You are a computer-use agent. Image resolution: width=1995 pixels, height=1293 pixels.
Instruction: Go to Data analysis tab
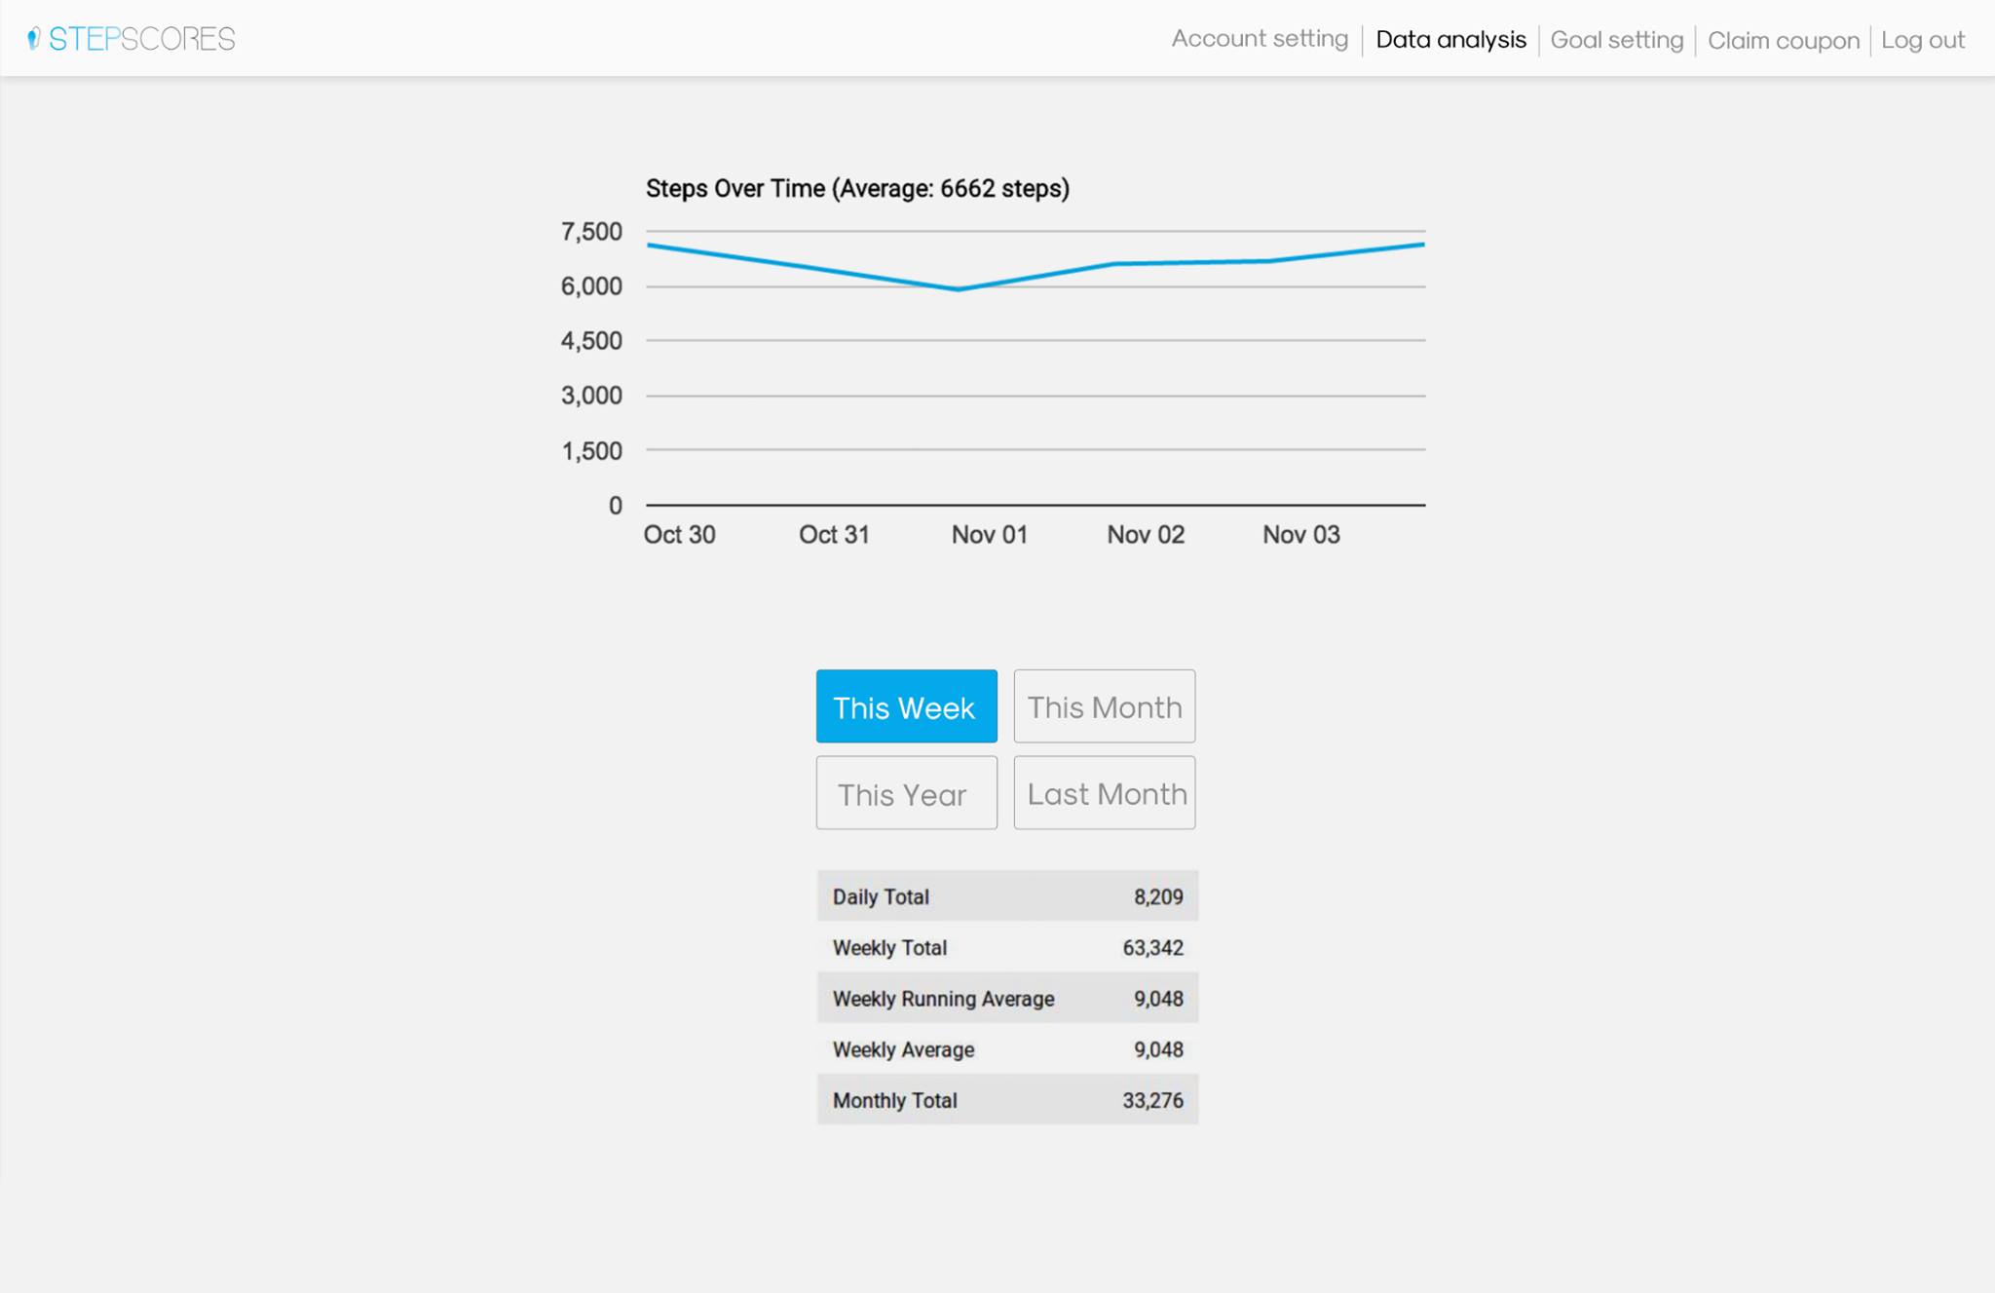coord(1449,40)
